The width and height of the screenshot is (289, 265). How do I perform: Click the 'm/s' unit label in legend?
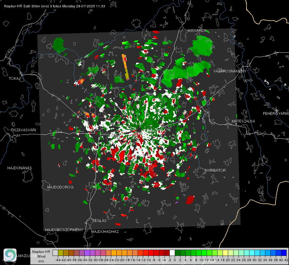tap(41, 261)
